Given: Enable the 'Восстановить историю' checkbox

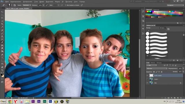Looking at the screenshot, I should point(65,5).
